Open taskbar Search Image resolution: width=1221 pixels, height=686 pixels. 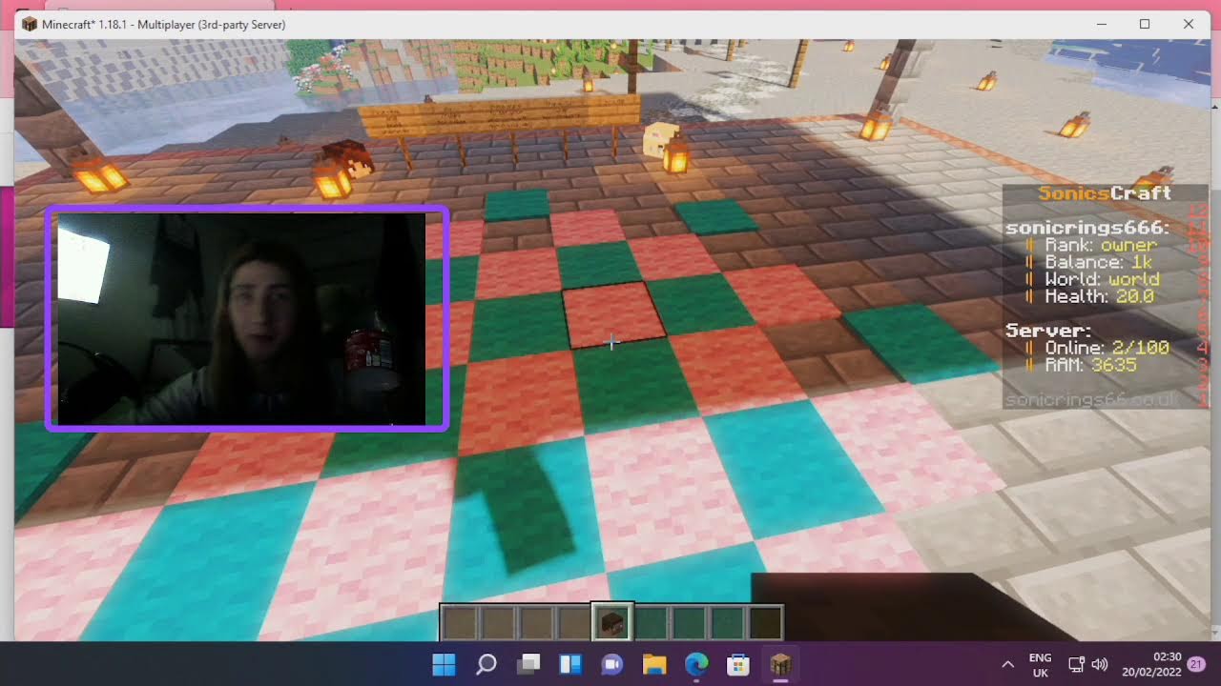click(486, 664)
